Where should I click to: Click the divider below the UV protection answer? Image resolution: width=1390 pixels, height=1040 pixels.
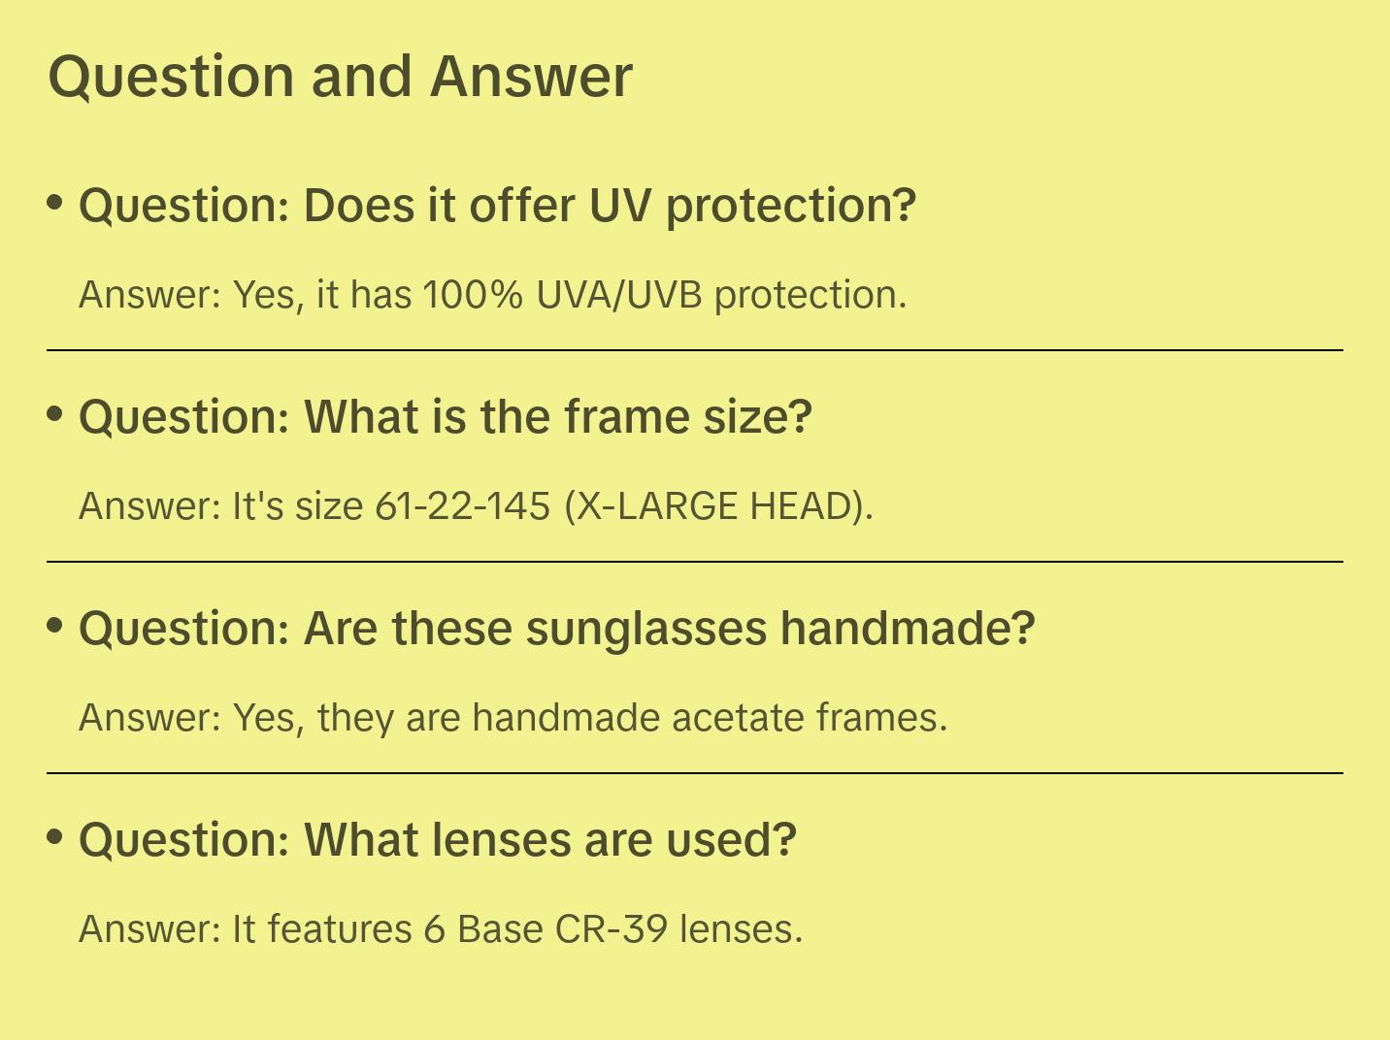tap(695, 350)
